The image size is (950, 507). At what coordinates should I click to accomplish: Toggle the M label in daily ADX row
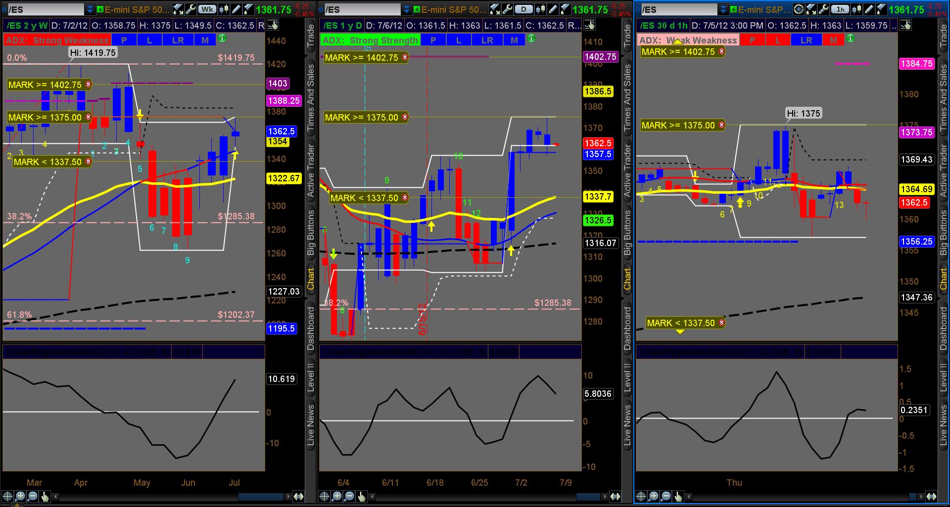click(x=514, y=40)
